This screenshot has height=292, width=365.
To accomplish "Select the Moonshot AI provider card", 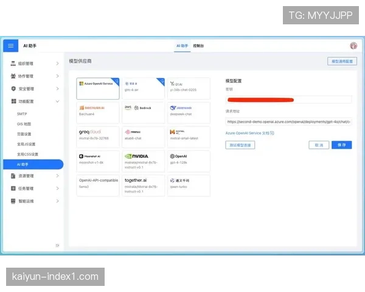I will (98, 161).
